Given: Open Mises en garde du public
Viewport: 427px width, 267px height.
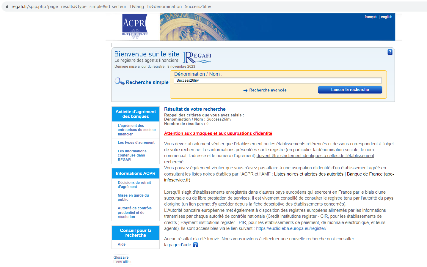Looking at the screenshot, I should click(x=133, y=198).
